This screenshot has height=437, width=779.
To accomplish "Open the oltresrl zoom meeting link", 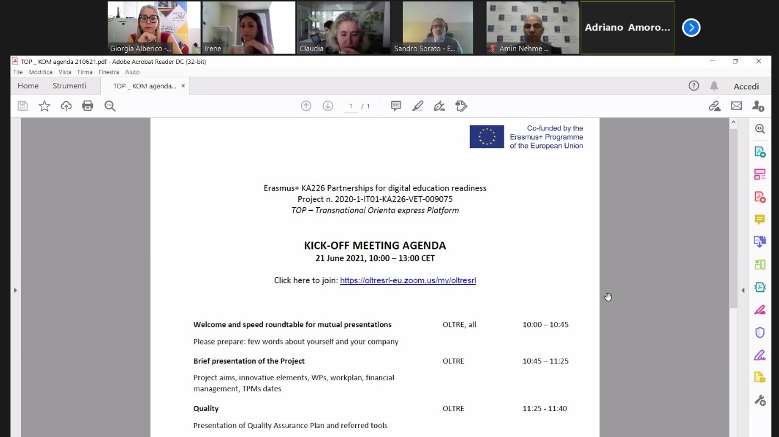I will 408,281.
